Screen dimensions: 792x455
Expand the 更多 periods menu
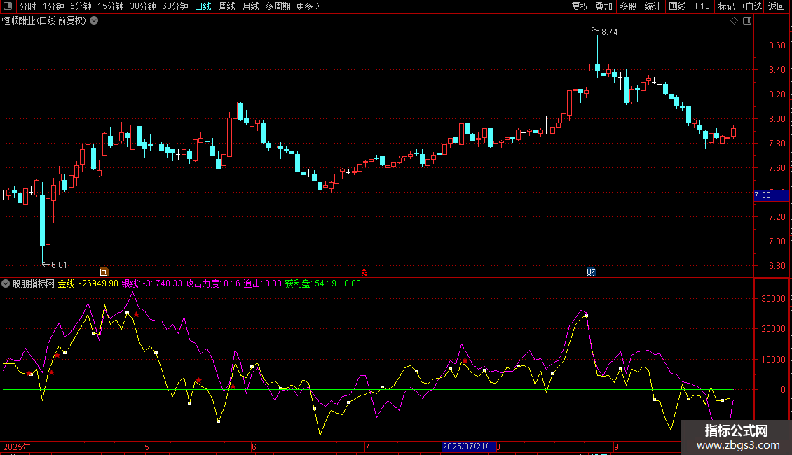point(308,6)
